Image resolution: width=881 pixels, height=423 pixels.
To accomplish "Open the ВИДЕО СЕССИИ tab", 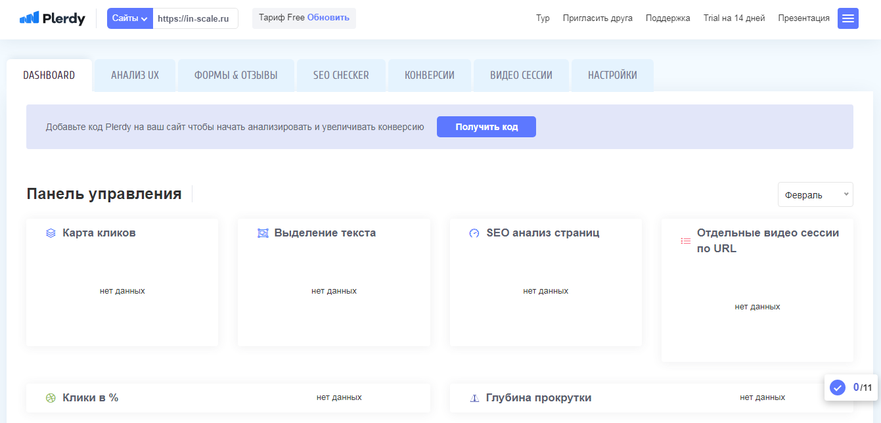I will [521, 75].
